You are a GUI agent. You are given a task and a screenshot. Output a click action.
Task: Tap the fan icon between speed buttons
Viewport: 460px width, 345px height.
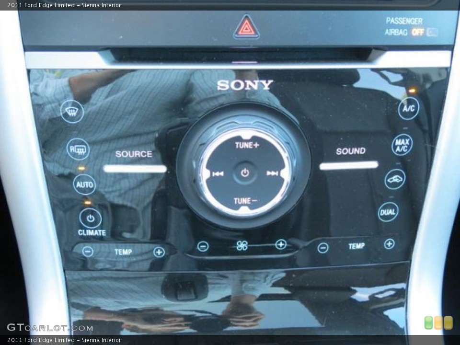[x=242, y=246]
